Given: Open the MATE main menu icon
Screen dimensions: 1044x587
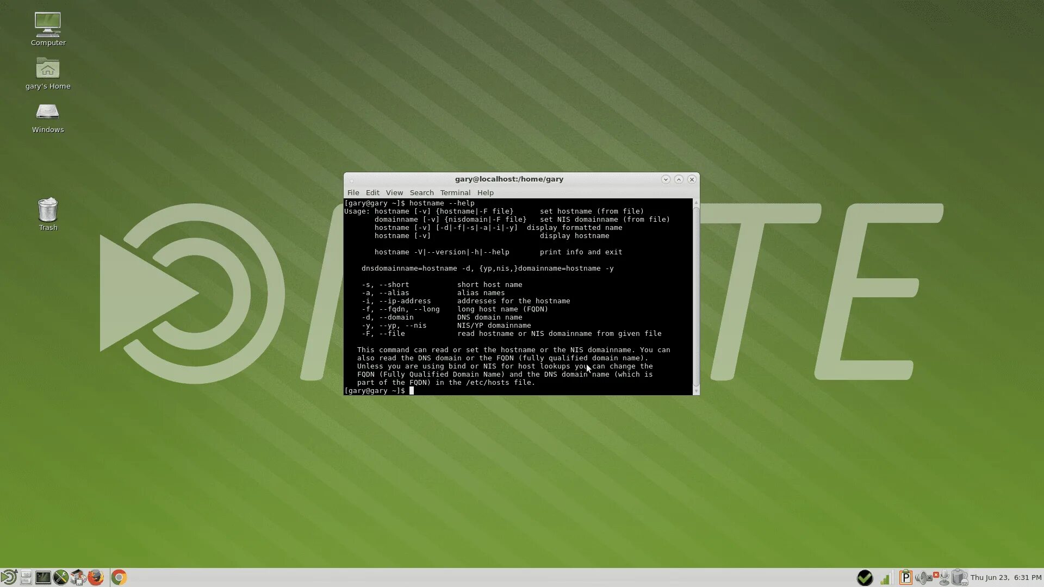Looking at the screenshot, I should point(9,577).
